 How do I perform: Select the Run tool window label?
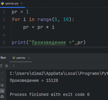pos(3,58)
